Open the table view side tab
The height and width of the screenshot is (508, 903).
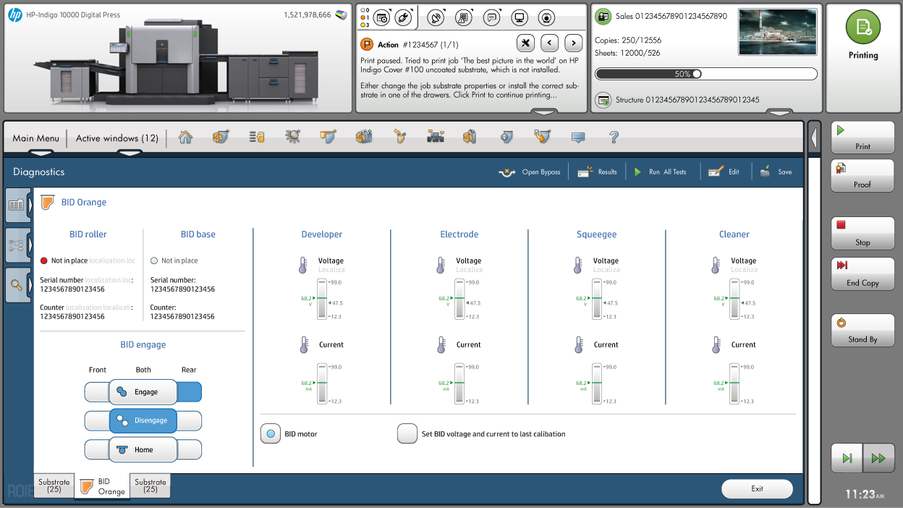(x=17, y=206)
